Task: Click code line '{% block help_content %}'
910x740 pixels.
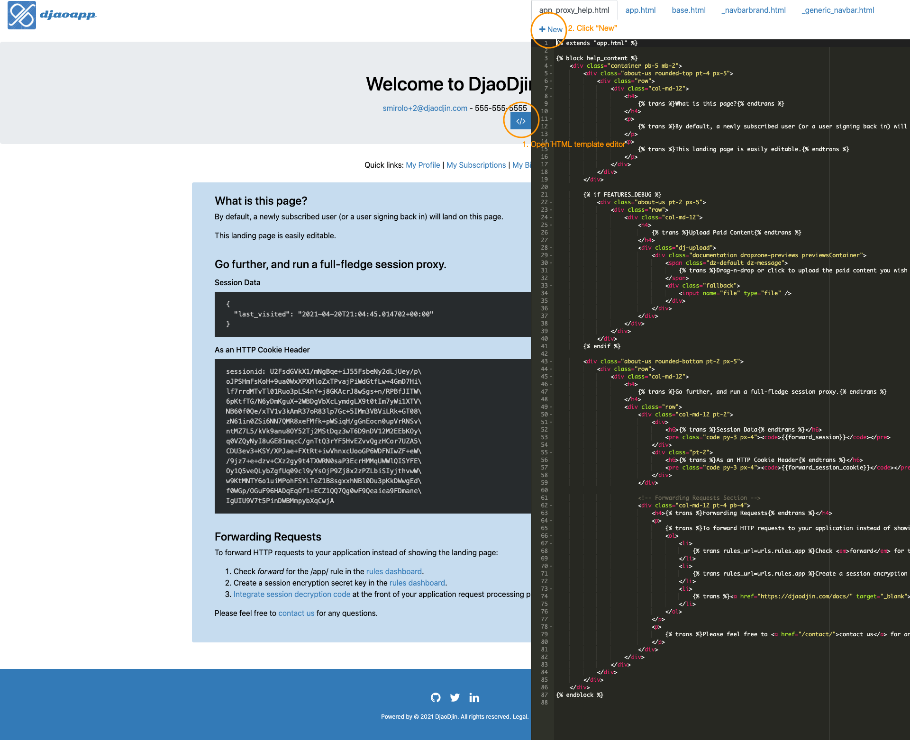Action: [597, 58]
